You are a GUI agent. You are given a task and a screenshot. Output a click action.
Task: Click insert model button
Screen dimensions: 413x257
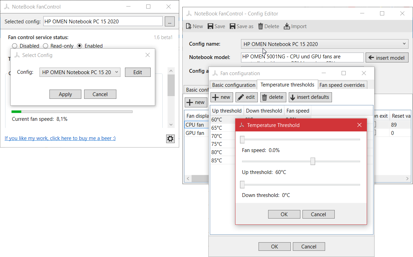click(387, 58)
